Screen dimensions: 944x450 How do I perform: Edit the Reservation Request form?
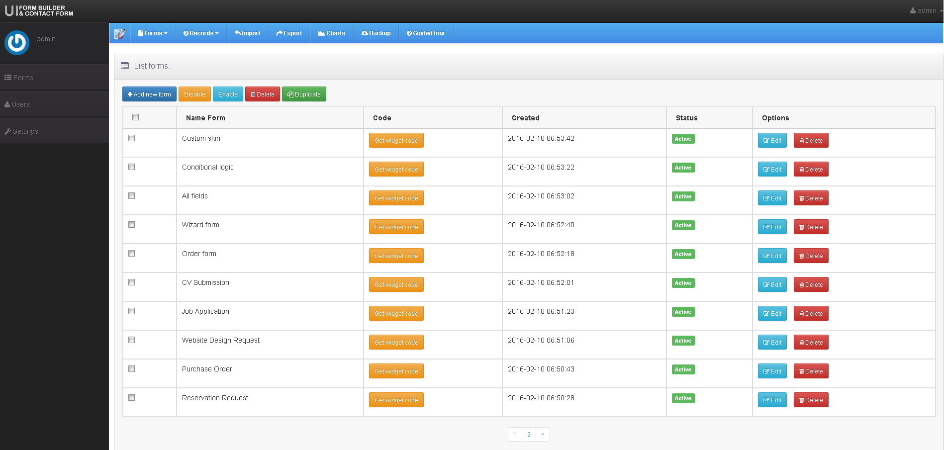tap(772, 400)
